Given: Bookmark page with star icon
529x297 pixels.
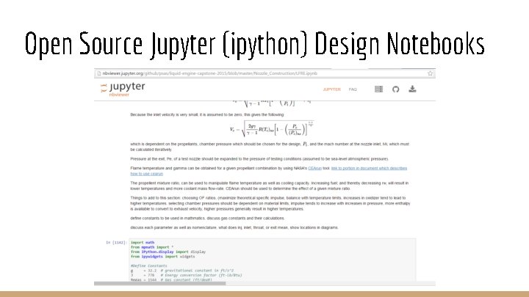Looking at the screenshot, I should click(430, 73).
